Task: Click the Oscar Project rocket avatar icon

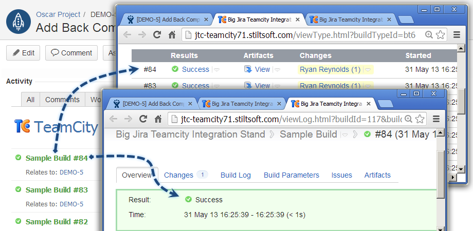Action: tap(19, 22)
